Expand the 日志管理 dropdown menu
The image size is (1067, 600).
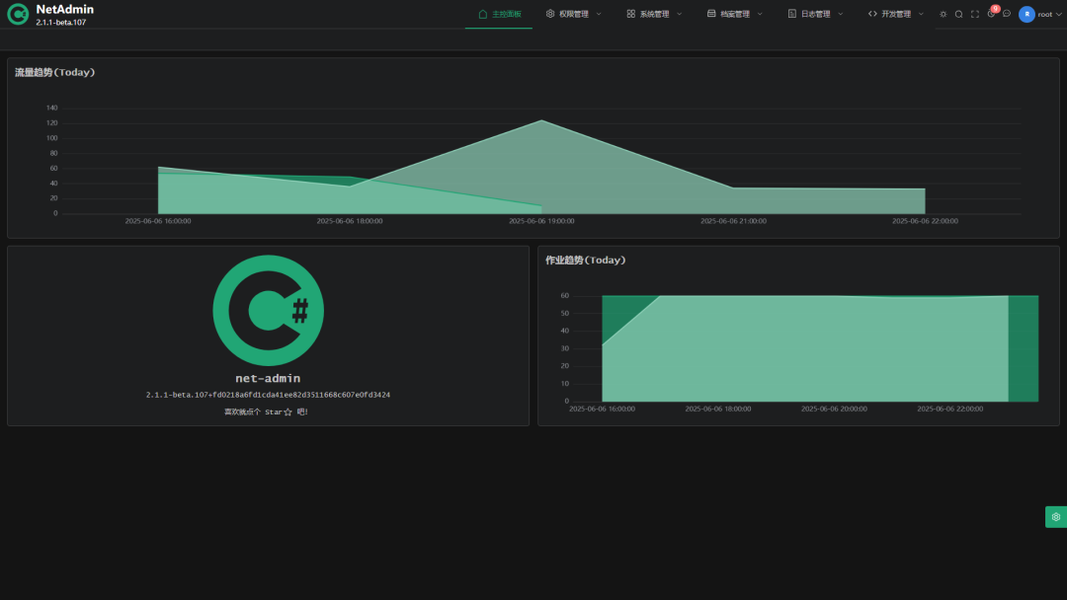814,13
